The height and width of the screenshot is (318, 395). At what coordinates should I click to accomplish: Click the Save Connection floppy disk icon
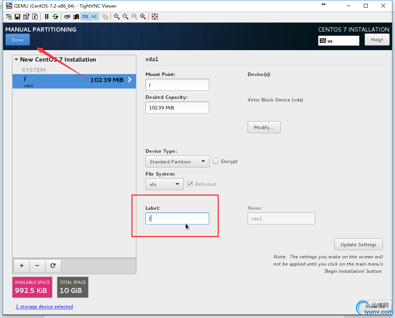[x=17, y=17]
